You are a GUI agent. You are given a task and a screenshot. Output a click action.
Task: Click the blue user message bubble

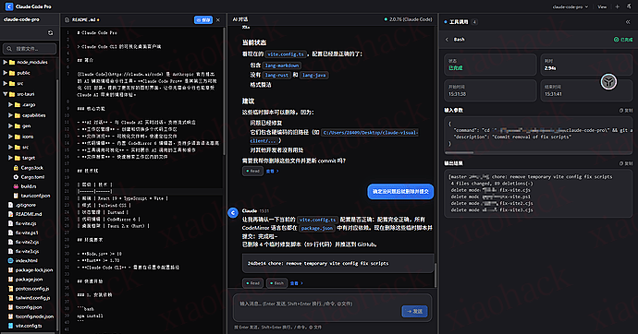400,192
